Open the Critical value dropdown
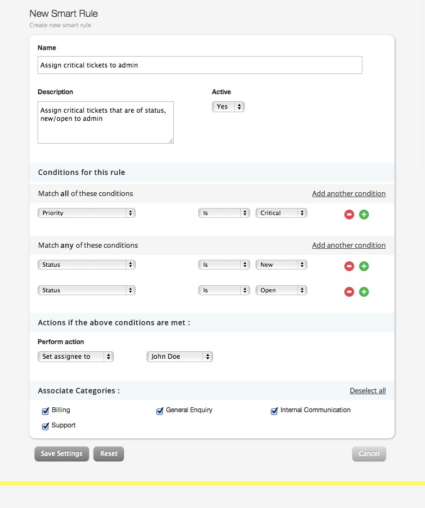The width and height of the screenshot is (425, 508). [281, 213]
